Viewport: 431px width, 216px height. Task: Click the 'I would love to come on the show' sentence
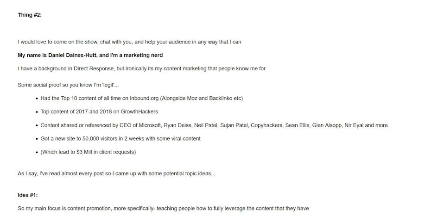point(129,42)
